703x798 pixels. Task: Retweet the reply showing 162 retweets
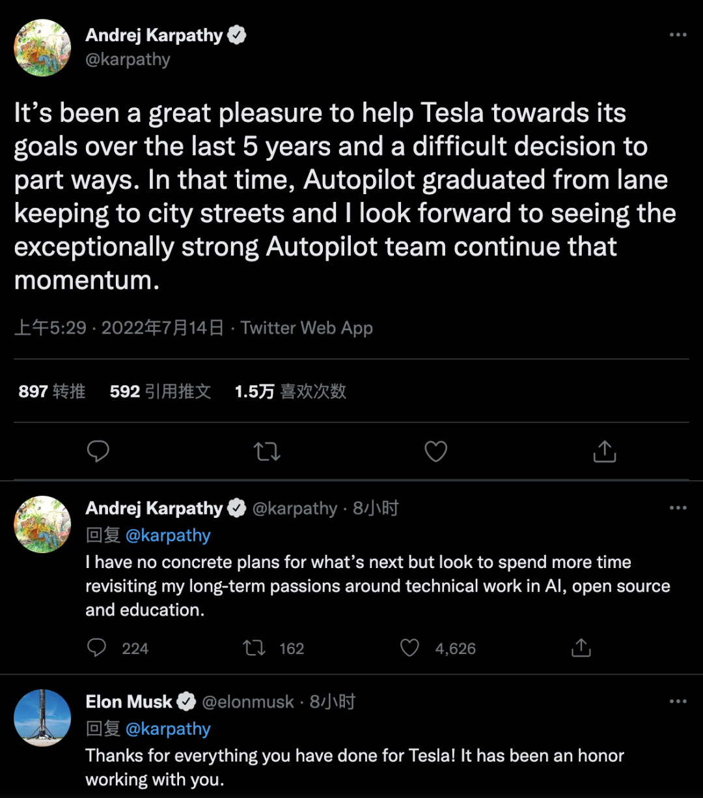click(x=254, y=648)
